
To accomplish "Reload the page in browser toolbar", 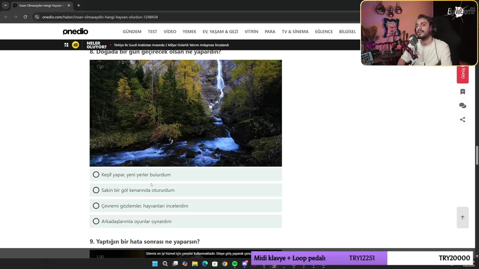I will click(x=25, y=17).
